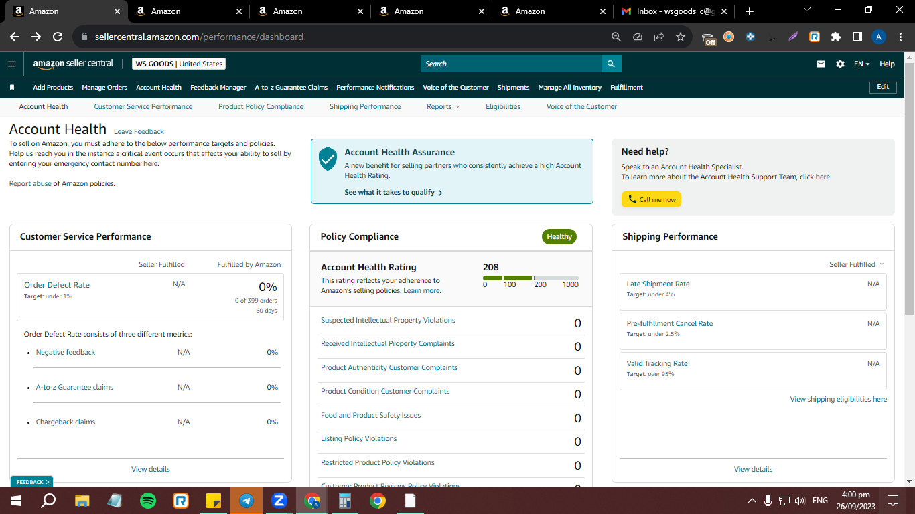This screenshot has width=915, height=514.
Task: Open Performance Notifications in the top menu
Action: pyautogui.click(x=375, y=87)
